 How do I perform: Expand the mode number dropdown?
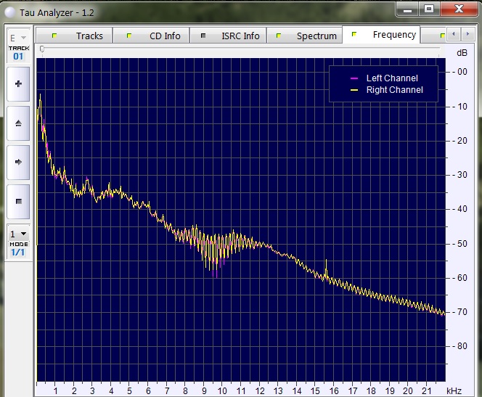[18, 234]
